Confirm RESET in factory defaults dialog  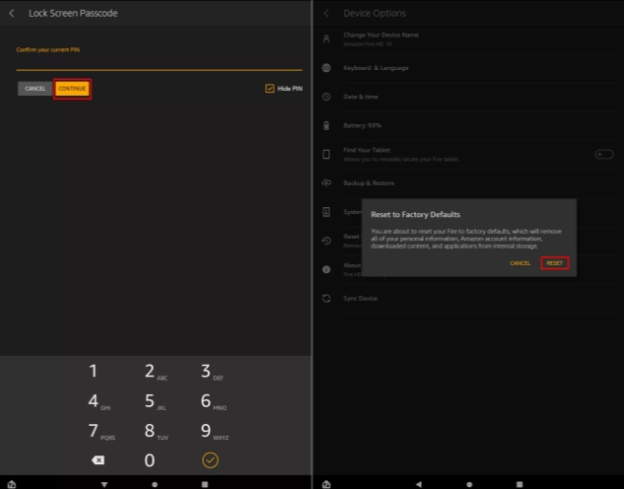point(554,263)
